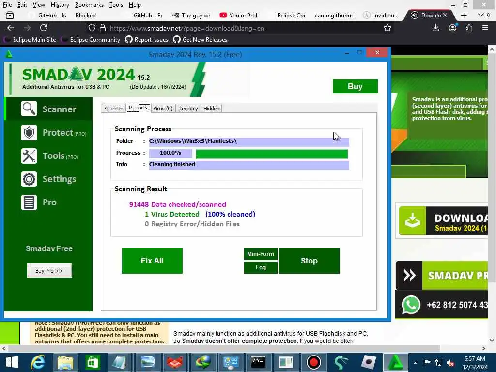Open the Protect (PRO) shield section
The image size is (496, 372).
(49, 133)
